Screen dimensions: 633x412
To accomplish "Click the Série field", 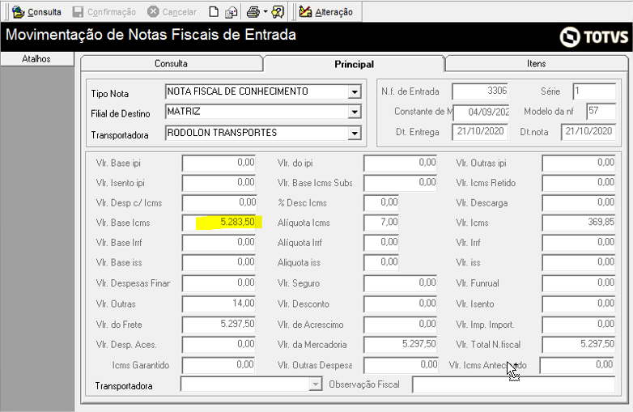I will (x=594, y=91).
